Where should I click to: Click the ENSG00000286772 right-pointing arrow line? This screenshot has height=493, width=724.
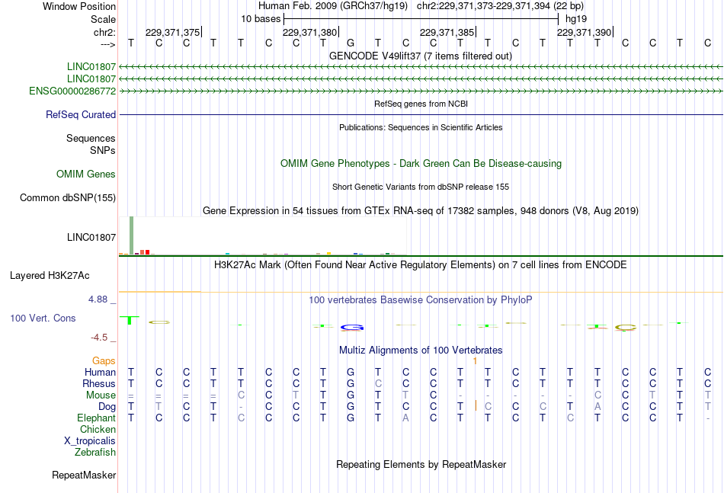[421, 91]
